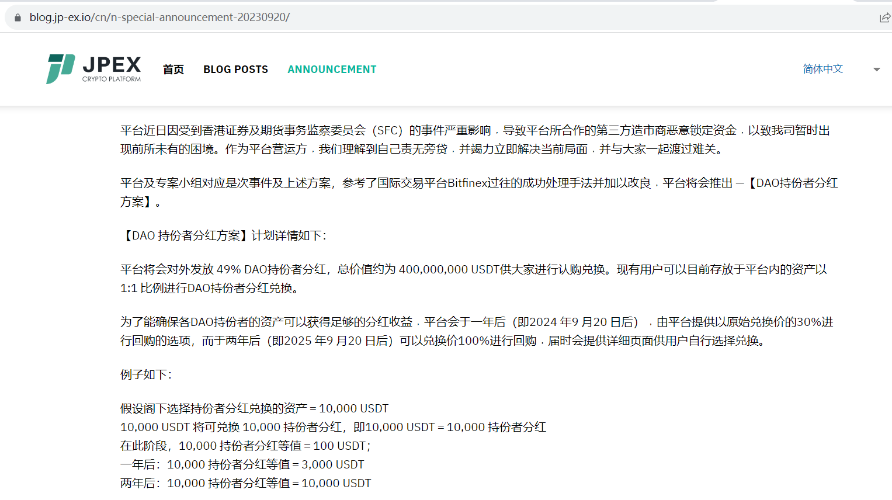This screenshot has width=892, height=500.
Task: Open the ANNOUNCEMENT menu item
Action: [x=332, y=70]
